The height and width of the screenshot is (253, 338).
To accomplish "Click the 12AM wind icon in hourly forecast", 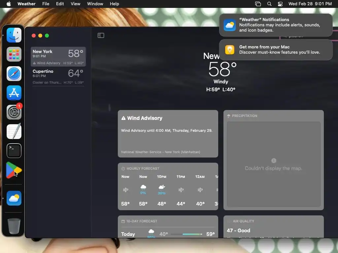I will click(x=200, y=190).
